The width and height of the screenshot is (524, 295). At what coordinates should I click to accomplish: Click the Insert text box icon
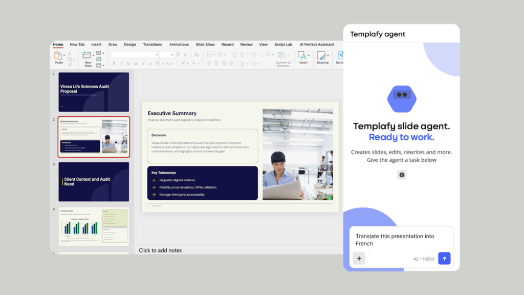point(302,55)
